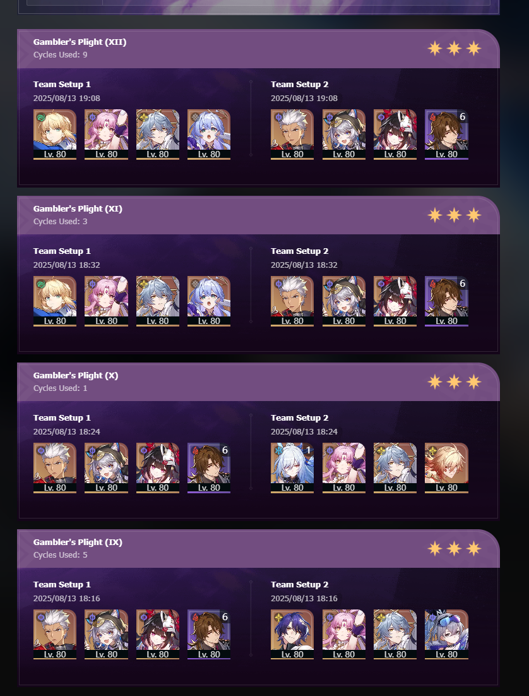Image resolution: width=529 pixels, height=696 pixels.
Task: Select the goggles character in Plight IX Team Setup 2
Action: pyautogui.click(x=446, y=635)
